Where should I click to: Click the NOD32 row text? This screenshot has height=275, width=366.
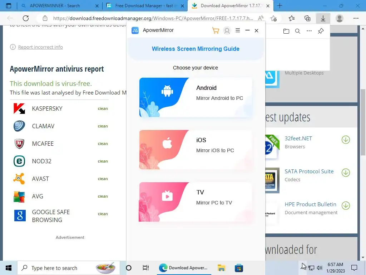tap(41, 161)
